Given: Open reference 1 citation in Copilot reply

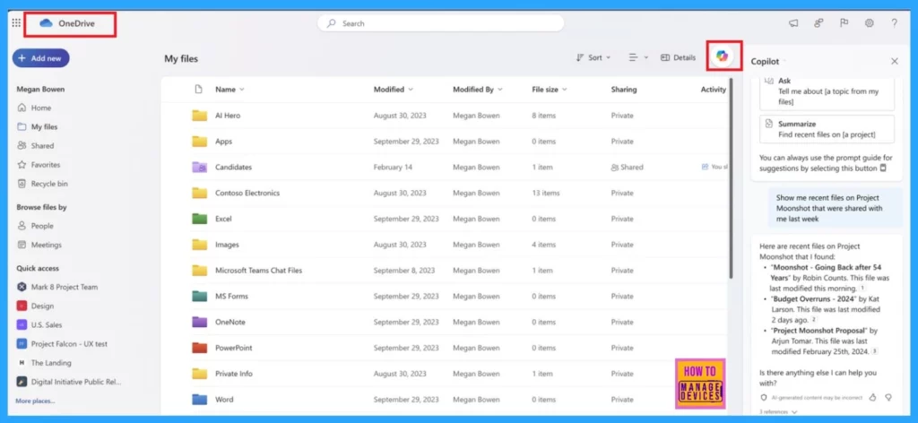Looking at the screenshot, I should pos(862,289).
